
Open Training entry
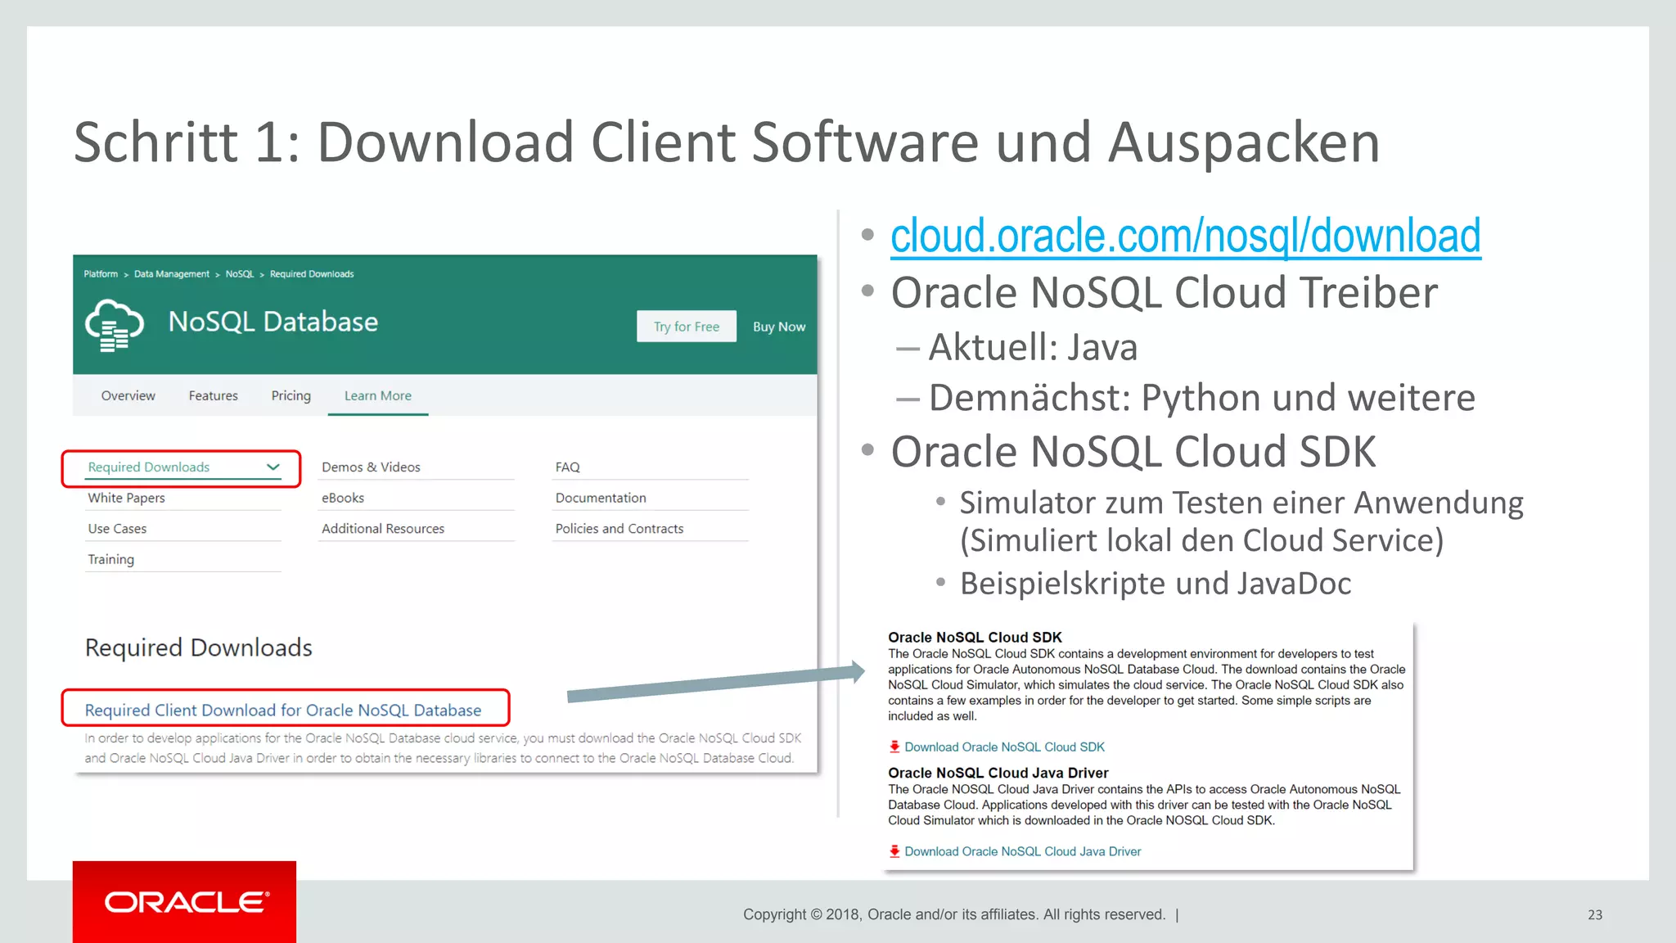pyautogui.click(x=110, y=559)
